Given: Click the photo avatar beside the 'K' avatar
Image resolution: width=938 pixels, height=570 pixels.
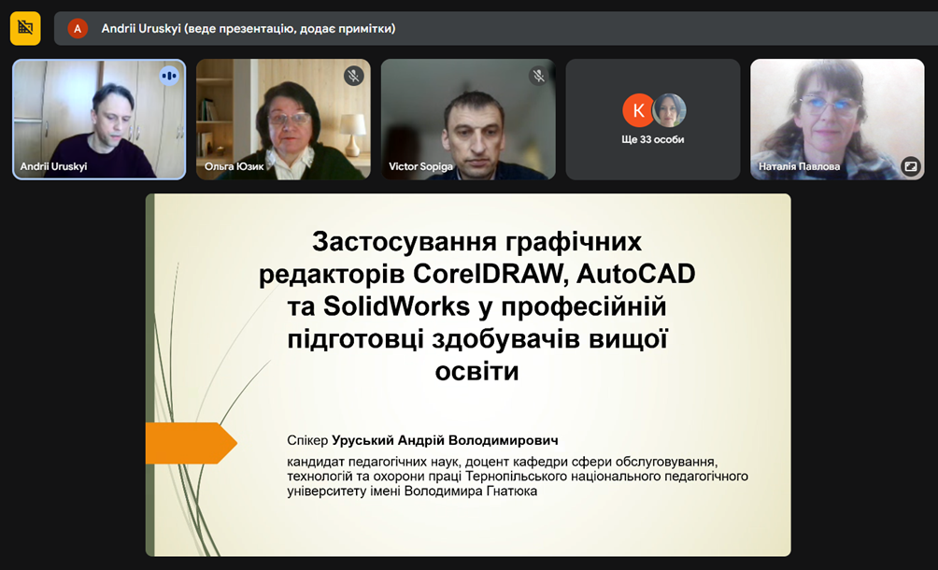Looking at the screenshot, I should [669, 110].
